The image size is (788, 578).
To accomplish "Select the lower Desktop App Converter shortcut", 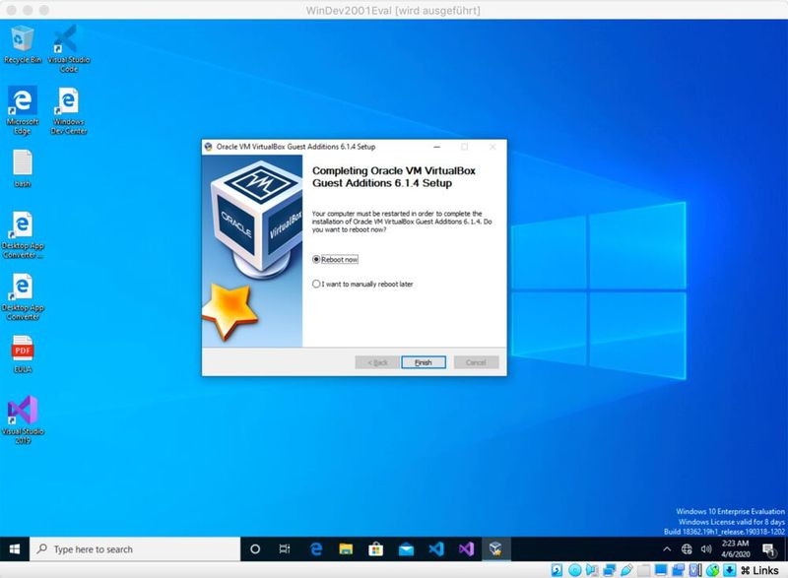I will tap(23, 296).
